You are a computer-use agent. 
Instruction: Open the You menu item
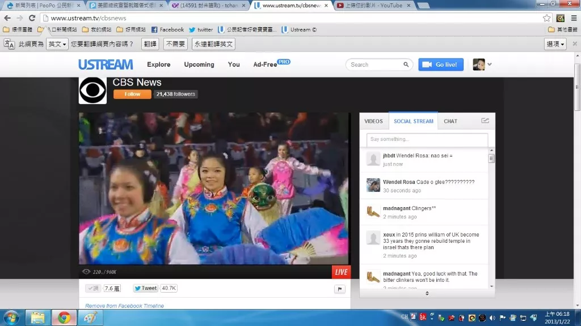[234, 65]
